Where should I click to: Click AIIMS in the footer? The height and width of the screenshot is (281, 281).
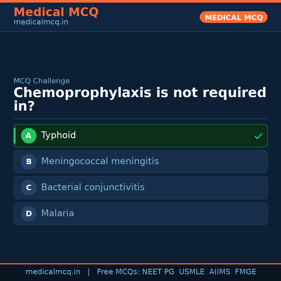220,272
